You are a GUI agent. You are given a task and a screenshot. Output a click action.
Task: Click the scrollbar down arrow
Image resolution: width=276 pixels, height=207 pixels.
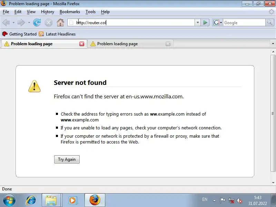273,183
